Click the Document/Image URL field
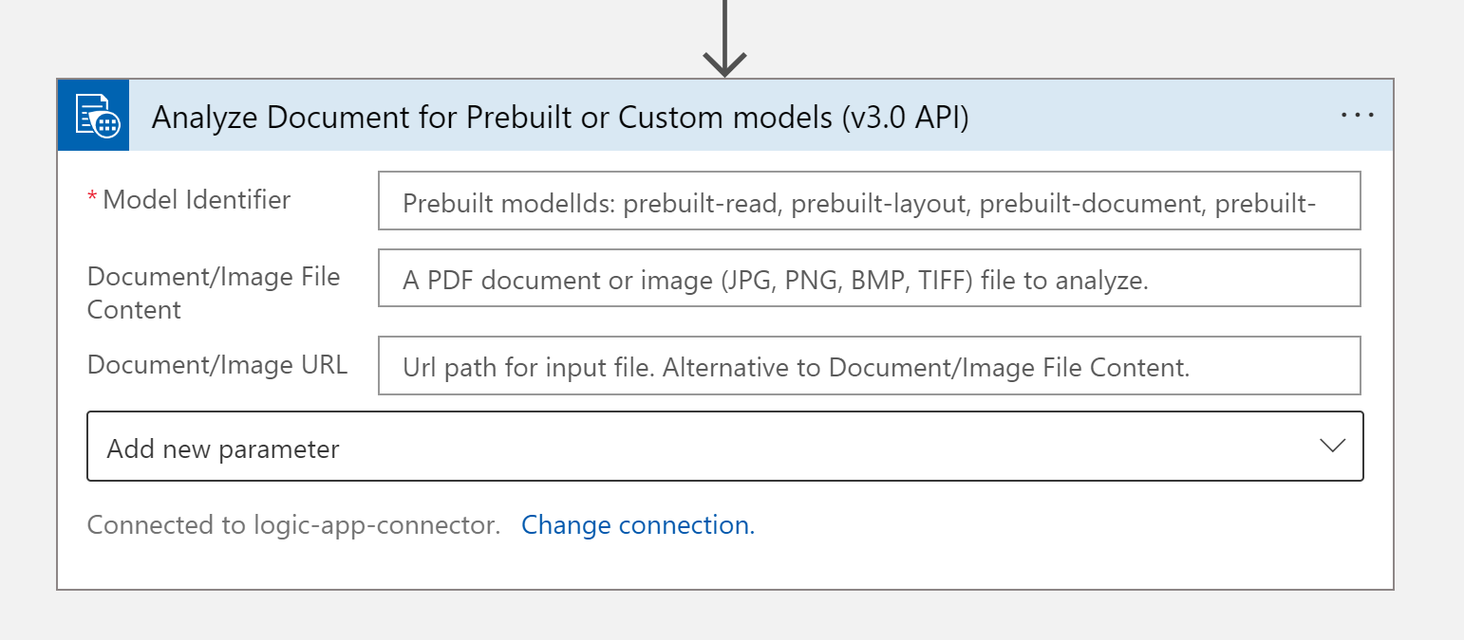Viewport: 1464px width, 640px height. click(x=869, y=365)
